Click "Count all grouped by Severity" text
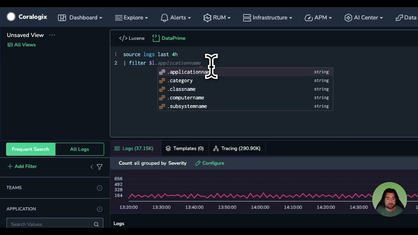The height and width of the screenshot is (235, 418). pyautogui.click(x=153, y=163)
